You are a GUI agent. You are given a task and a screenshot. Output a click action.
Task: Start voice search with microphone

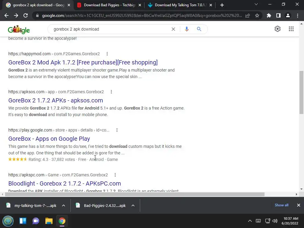point(186,29)
